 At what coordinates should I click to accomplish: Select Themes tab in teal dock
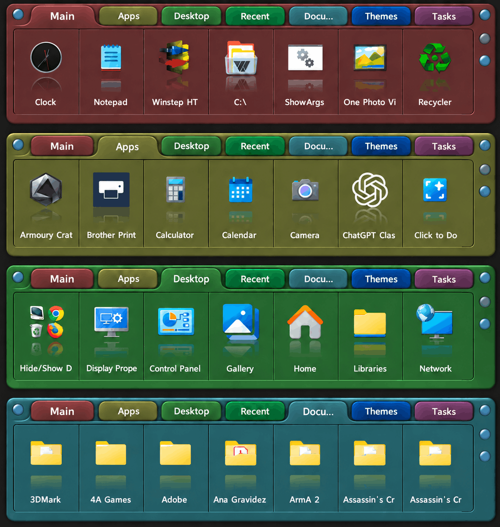[381, 411]
